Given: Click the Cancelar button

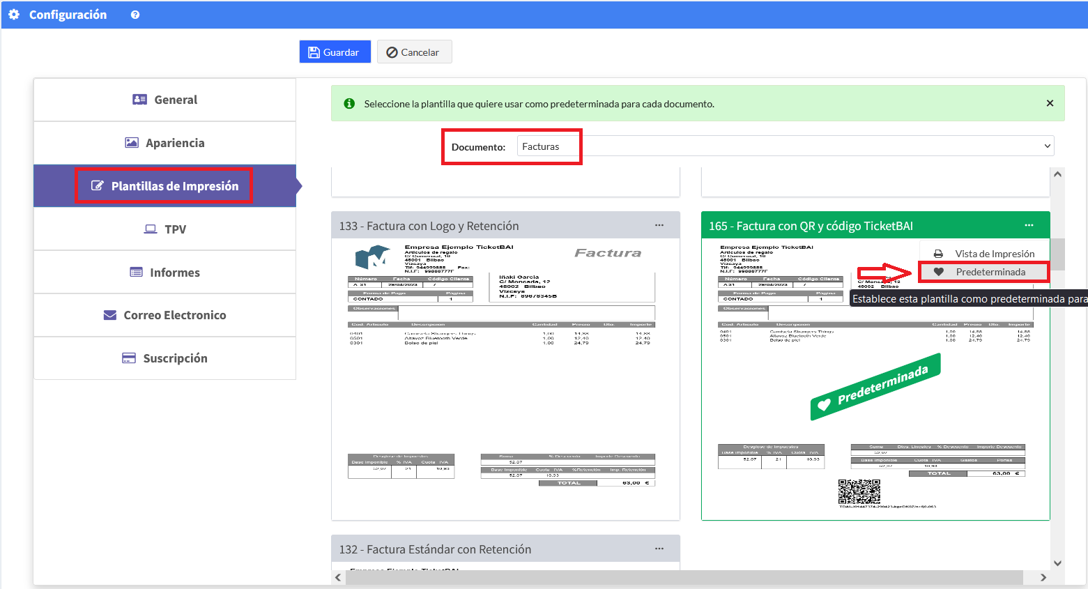Looking at the screenshot, I should [x=414, y=52].
